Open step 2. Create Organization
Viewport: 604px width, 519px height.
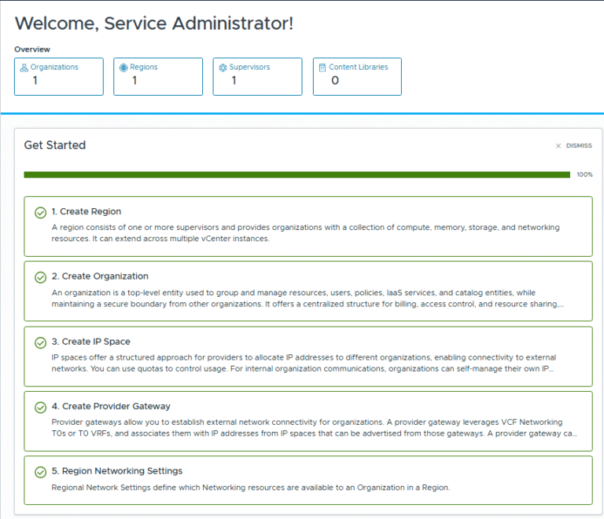pos(308,291)
